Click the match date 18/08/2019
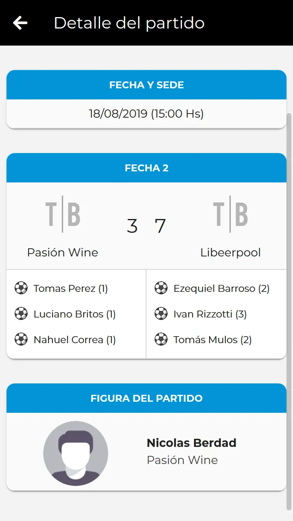293x521 pixels. [118, 114]
